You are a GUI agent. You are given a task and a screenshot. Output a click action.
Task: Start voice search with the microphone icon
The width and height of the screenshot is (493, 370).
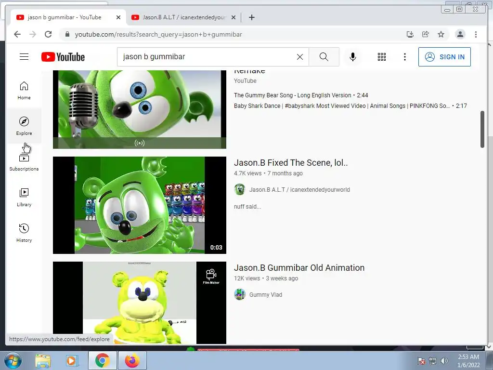353,57
